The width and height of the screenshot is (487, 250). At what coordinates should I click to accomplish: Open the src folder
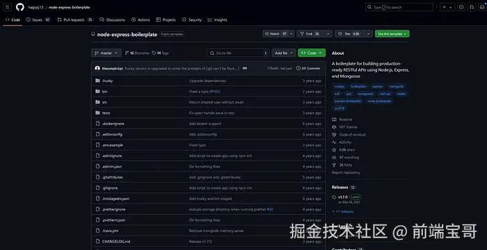104,102
